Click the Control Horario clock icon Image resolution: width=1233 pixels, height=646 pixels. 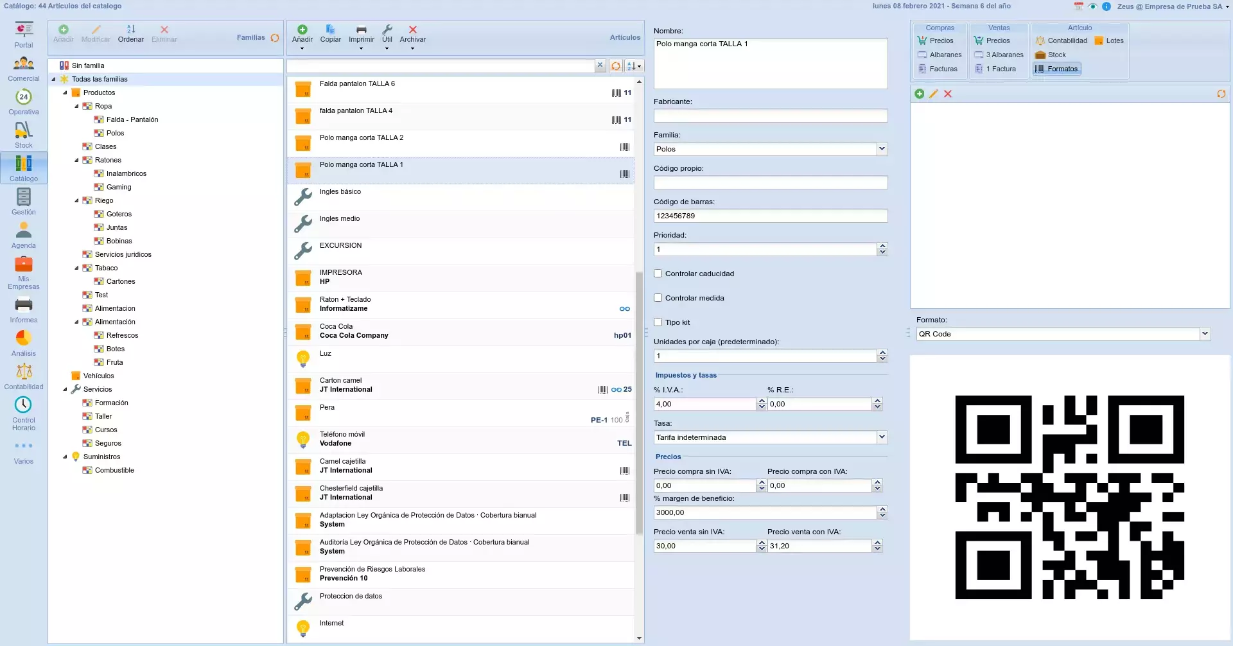pos(23,405)
